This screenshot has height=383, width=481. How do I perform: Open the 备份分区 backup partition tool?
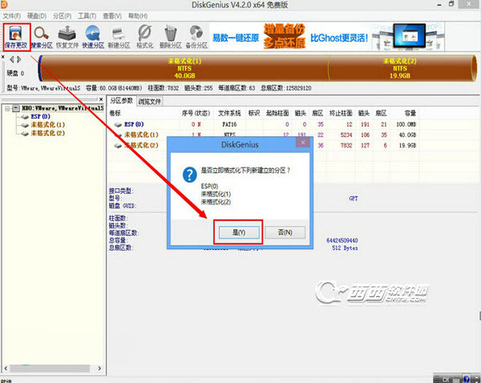[196, 37]
